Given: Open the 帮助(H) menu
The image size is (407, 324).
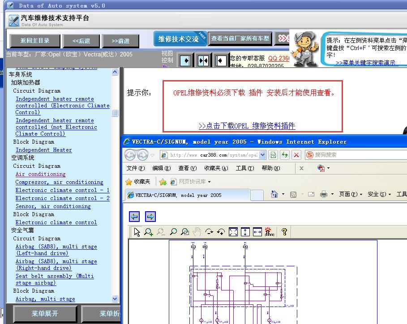Looking at the screenshot, I should click(271, 168).
